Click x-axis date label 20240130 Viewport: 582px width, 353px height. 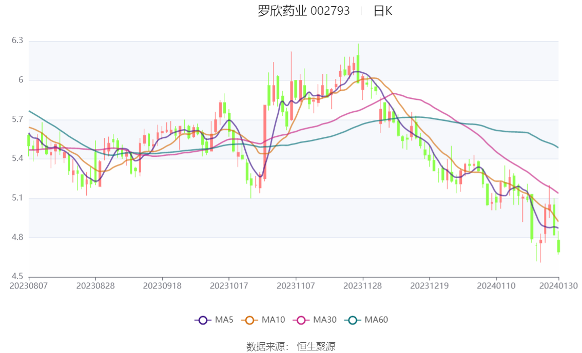click(558, 286)
